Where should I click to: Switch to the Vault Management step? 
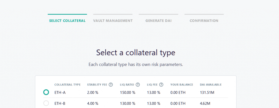(x=113, y=21)
